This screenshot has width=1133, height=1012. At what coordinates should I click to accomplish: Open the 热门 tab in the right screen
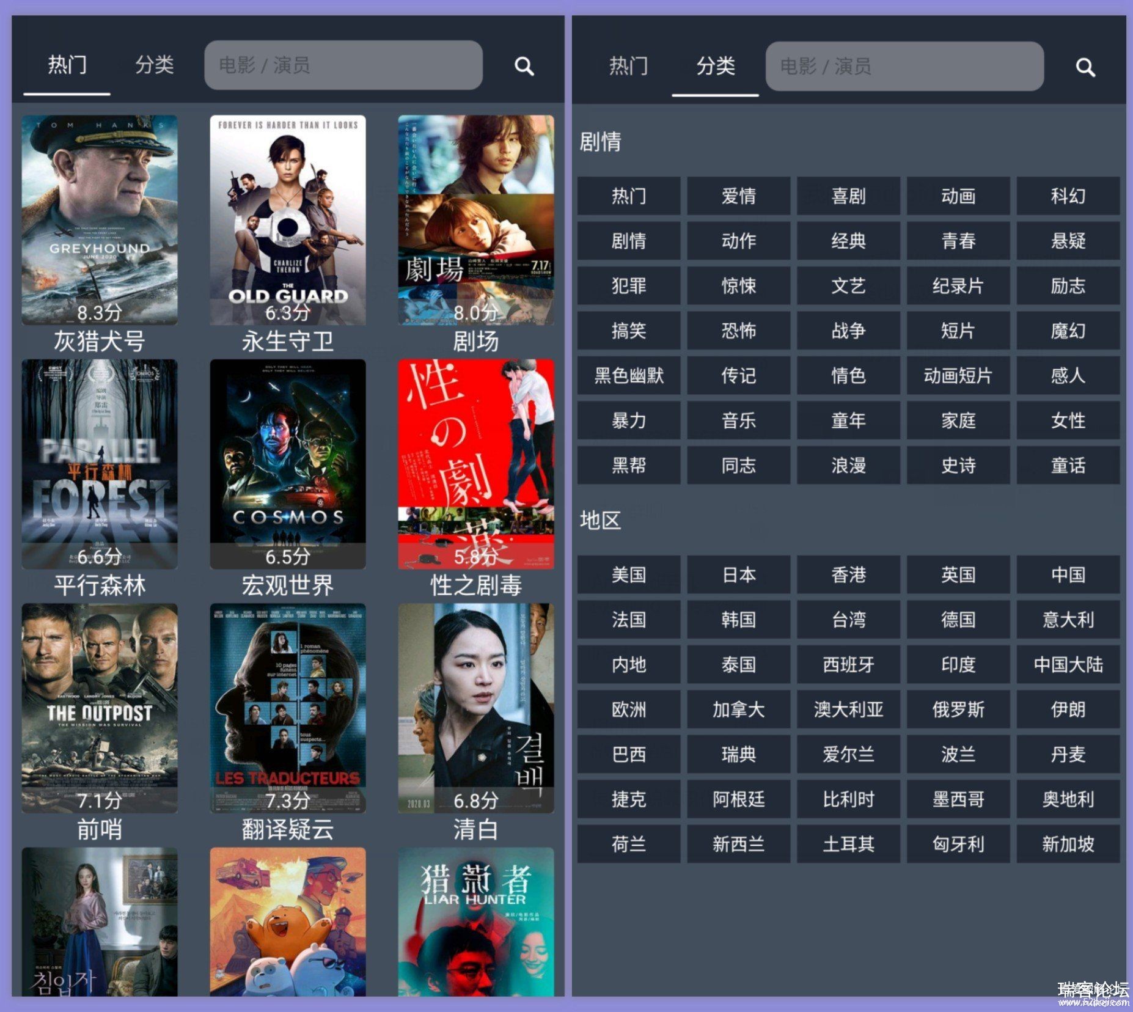pyautogui.click(x=628, y=66)
